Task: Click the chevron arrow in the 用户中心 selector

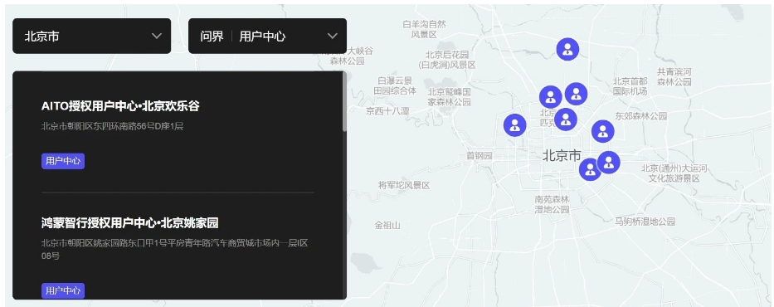Action: point(333,36)
